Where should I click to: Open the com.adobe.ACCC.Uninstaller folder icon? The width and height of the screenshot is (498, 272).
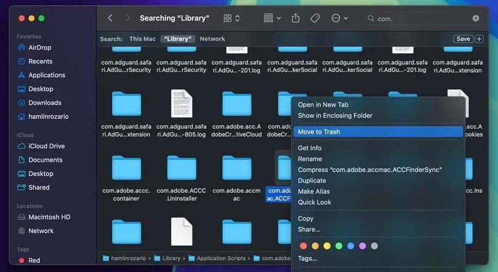pos(181,168)
